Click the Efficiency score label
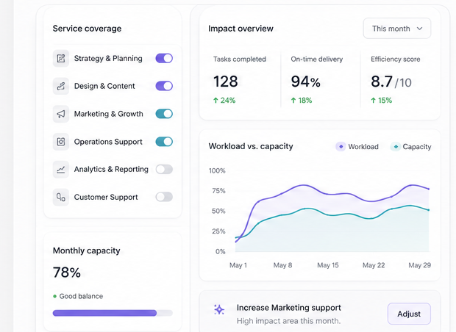This screenshot has height=332, width=456. [x=396, y=59]
